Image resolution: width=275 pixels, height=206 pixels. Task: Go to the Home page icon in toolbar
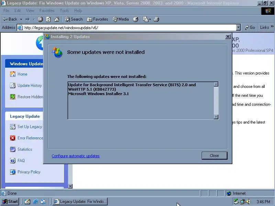[57, 19]
